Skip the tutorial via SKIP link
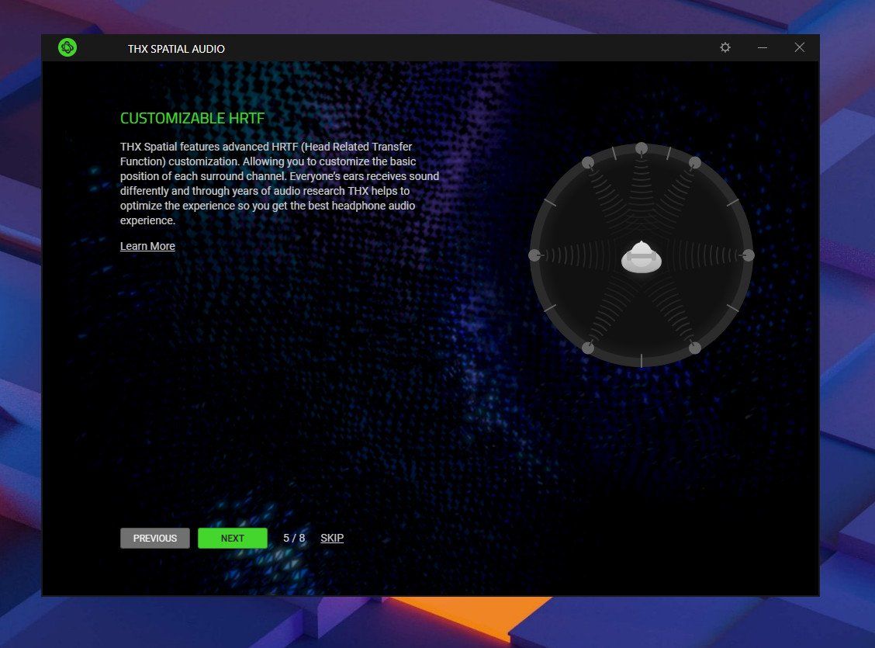 (332, 538)
